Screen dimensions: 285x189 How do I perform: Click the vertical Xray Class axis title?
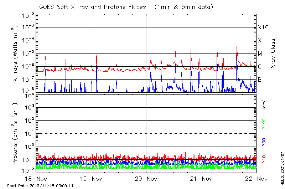(273, 53)
